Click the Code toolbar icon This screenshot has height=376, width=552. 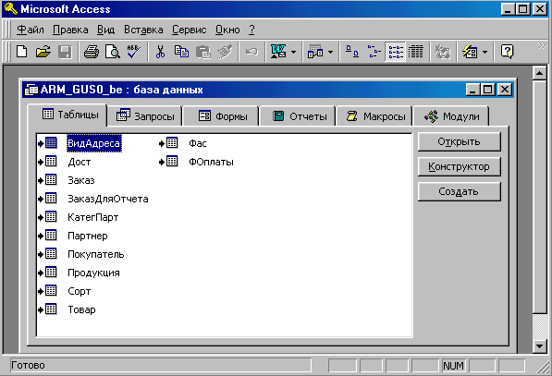point(443,52)
